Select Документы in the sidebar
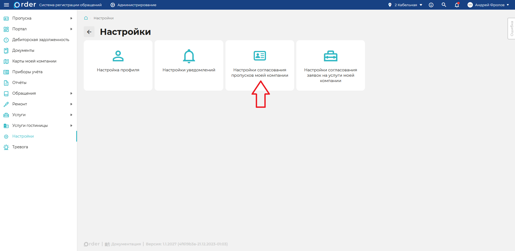The width and height of the screenshot is (515, 251). (x=23, y=50)
